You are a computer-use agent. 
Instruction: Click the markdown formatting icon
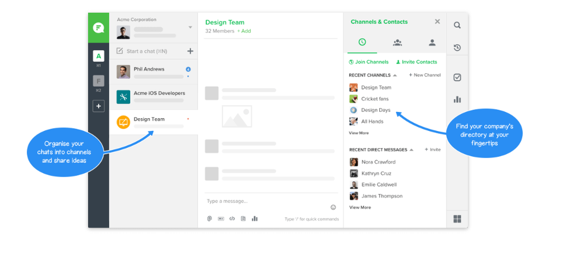pyautogui.click(x=221, y=219)
